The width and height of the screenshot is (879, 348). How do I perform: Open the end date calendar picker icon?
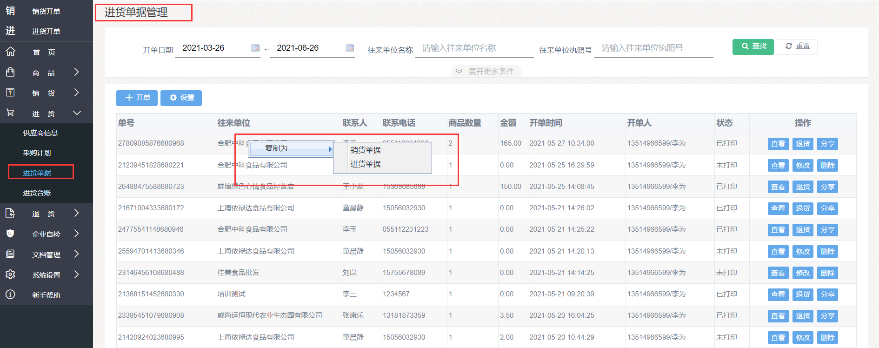(350, 48)
